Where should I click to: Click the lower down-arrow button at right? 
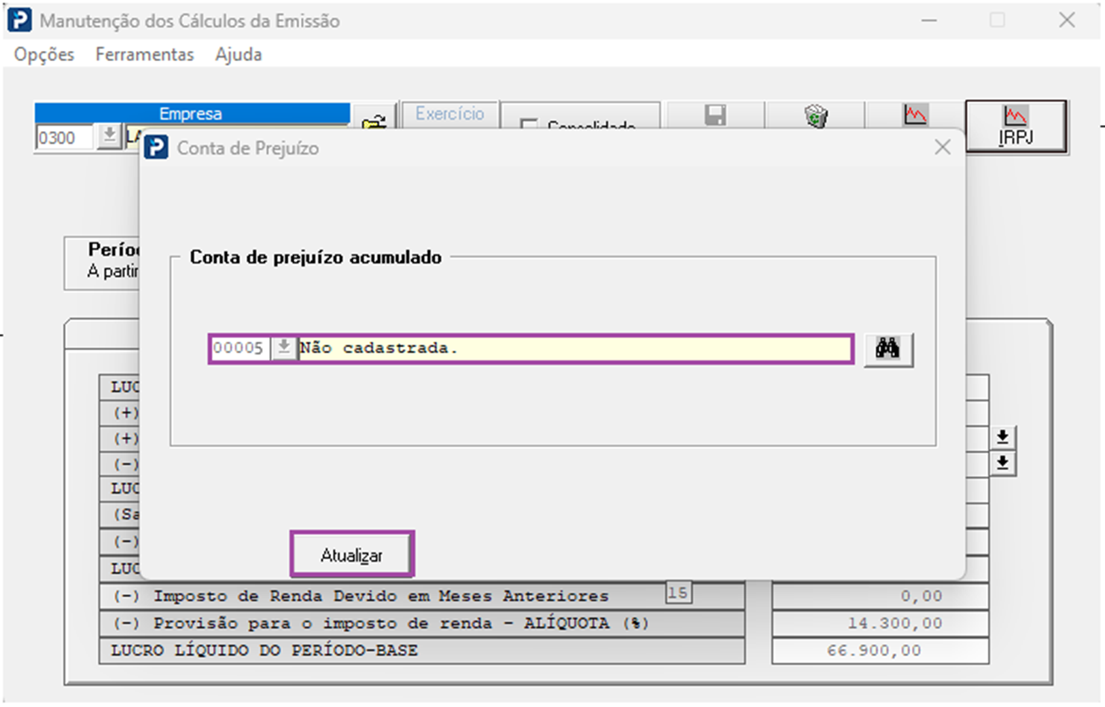pos(1002,463)
